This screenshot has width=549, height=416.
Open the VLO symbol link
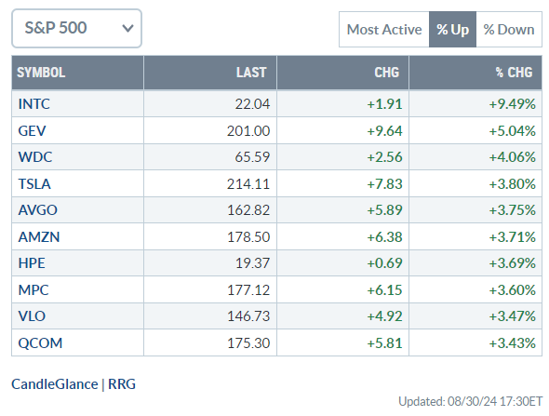tap(32, 316)
